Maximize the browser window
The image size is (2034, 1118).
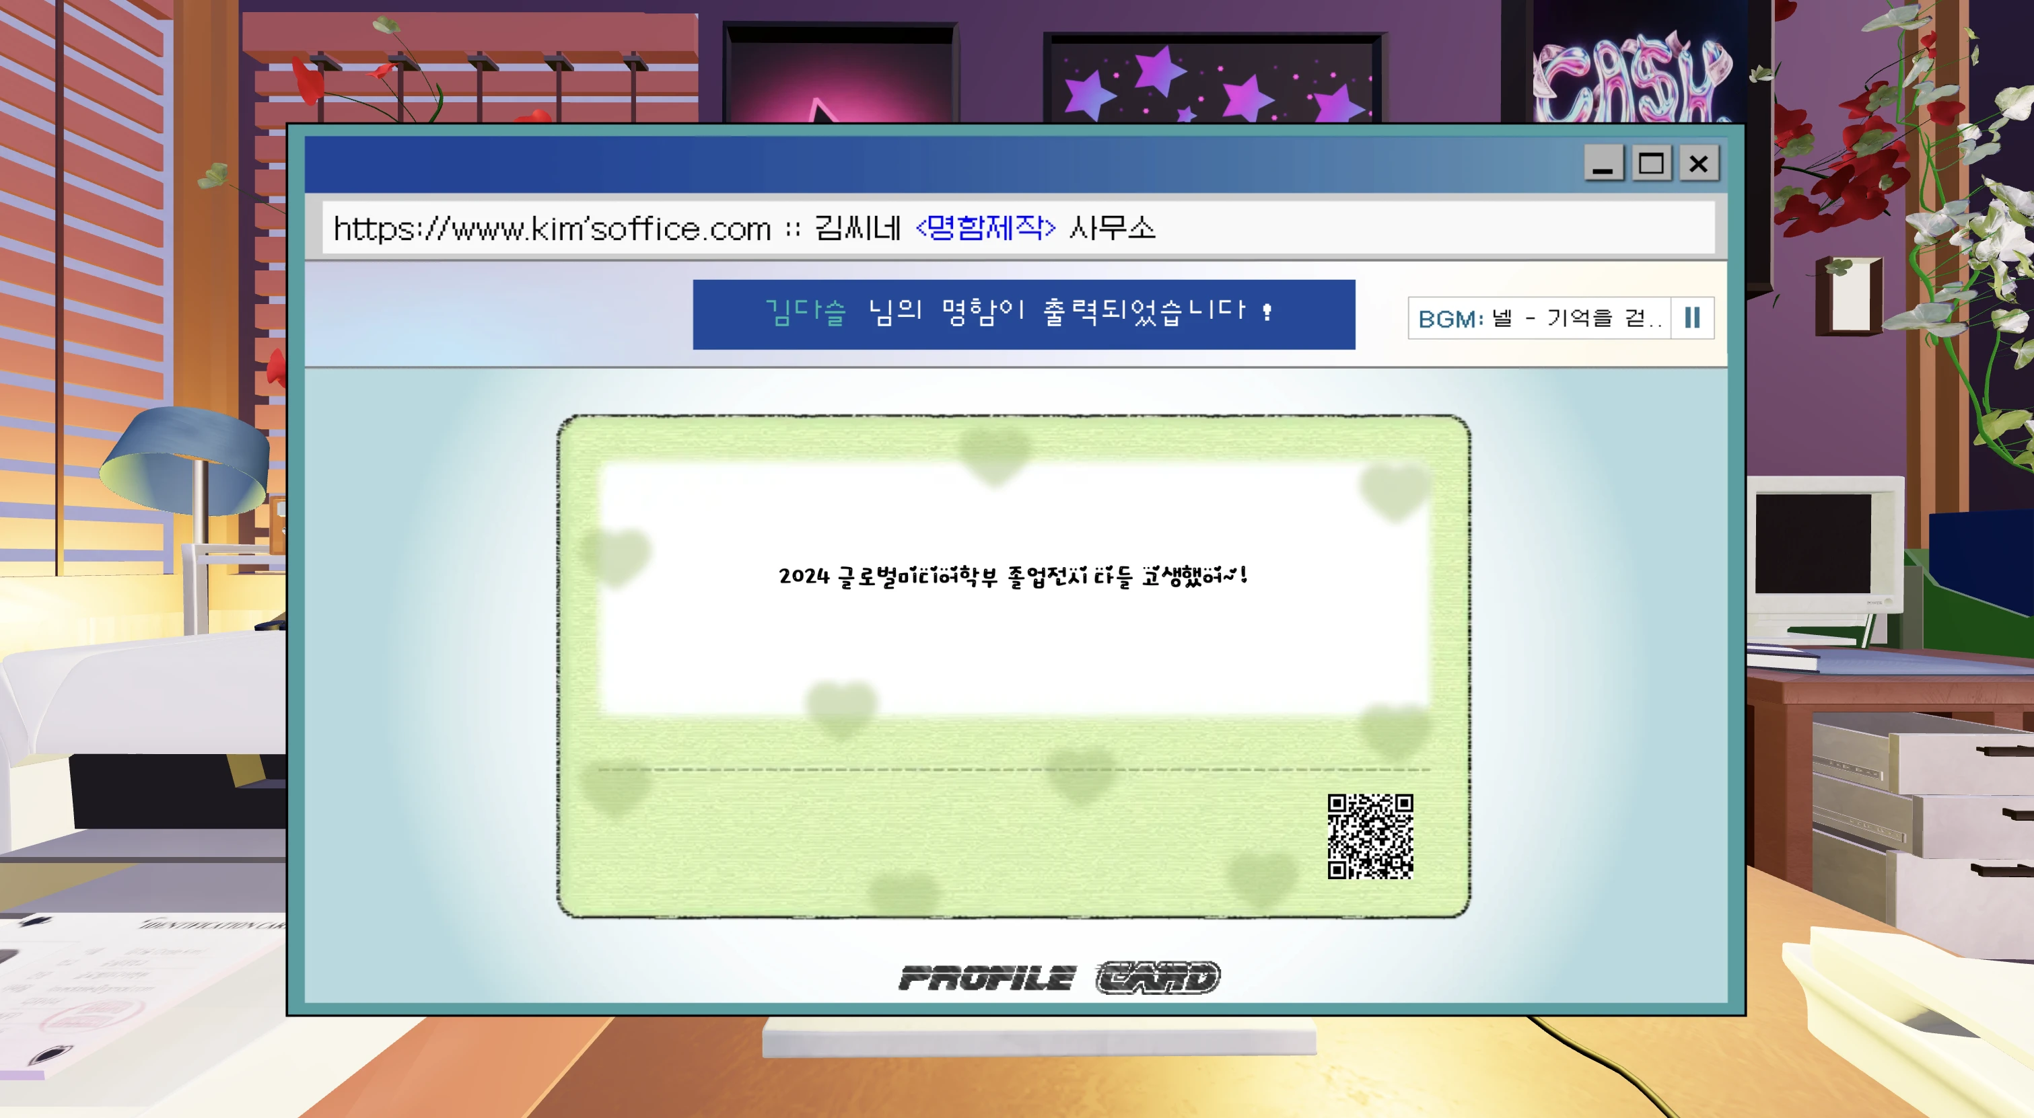(x=1652, y=164)
